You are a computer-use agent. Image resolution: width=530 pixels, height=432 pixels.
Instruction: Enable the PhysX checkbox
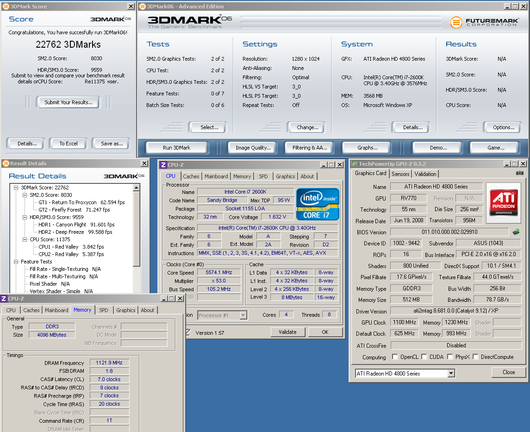(x=450, y=357)
